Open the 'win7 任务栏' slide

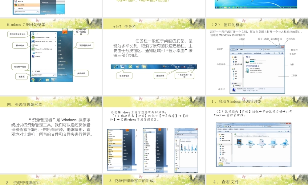tap(154, 56)
